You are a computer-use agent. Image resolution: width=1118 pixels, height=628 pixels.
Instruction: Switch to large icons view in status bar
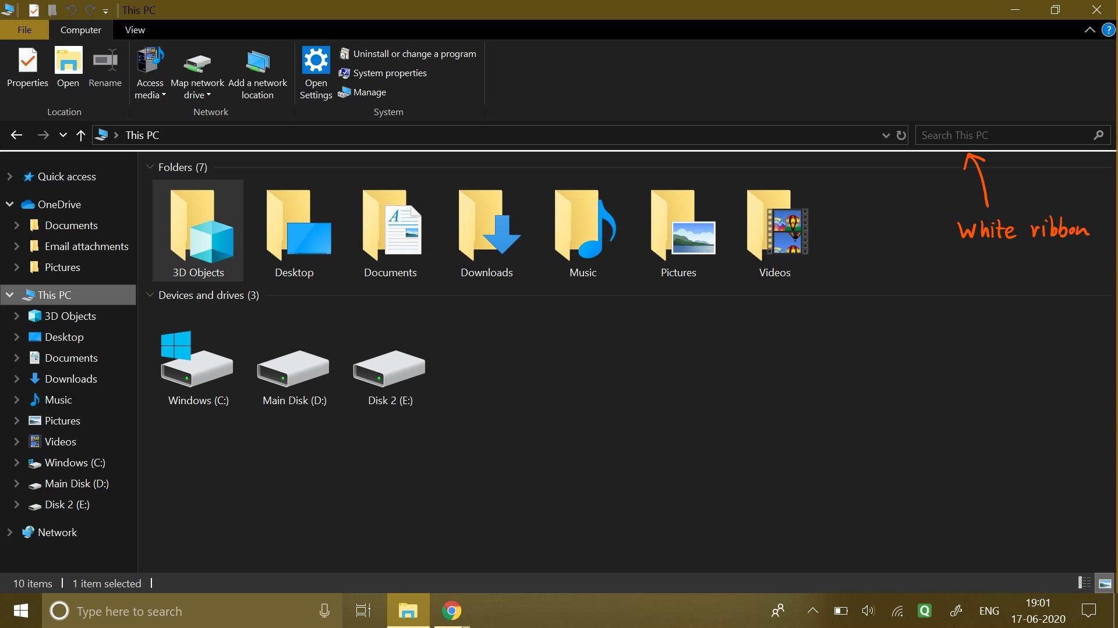(x=1105, y=583)
